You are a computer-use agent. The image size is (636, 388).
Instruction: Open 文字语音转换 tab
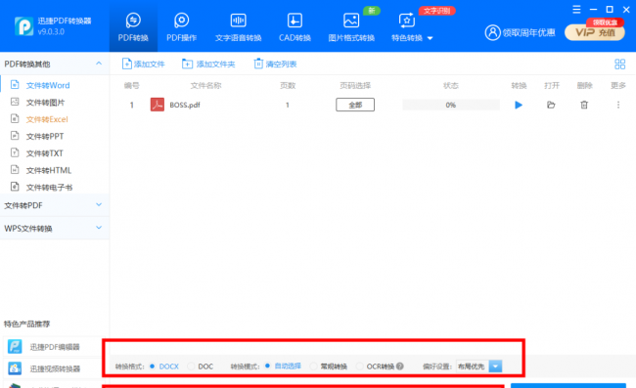click(x=238, y=26)
